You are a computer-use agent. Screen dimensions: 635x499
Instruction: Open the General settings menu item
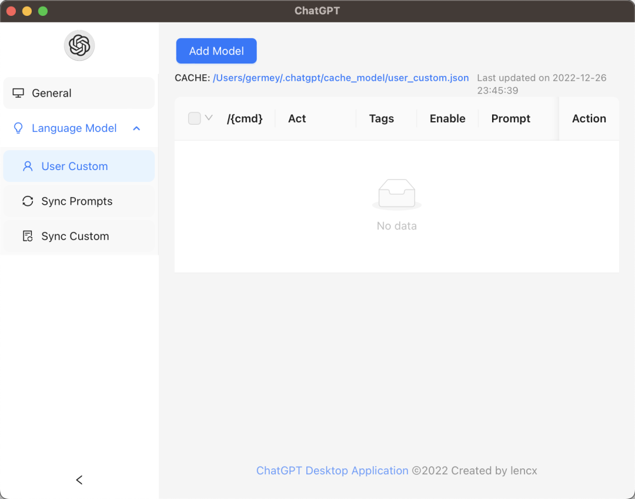click(x=52, y=93)
